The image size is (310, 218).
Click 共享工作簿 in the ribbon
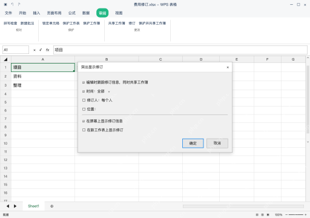tap(117, 23)
